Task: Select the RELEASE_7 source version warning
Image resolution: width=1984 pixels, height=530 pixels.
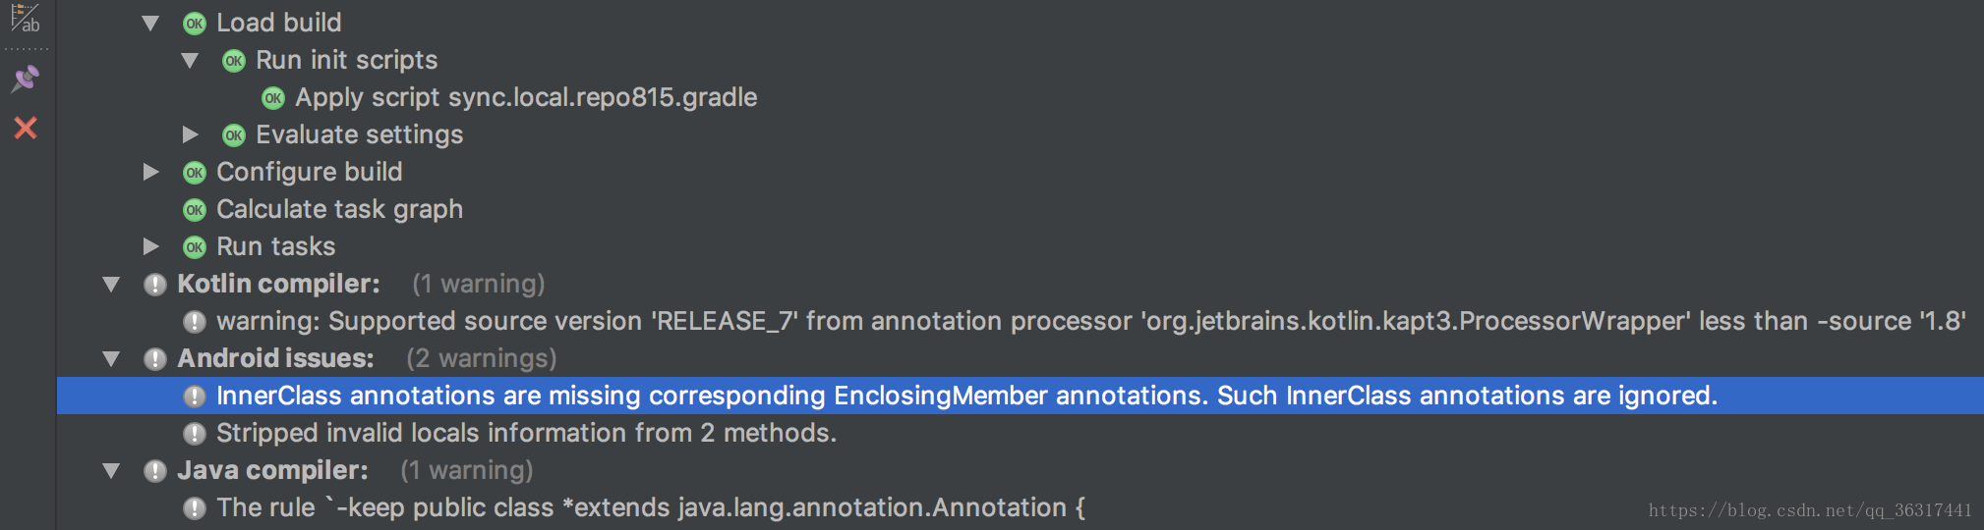Action: [x=1091, y=321]
